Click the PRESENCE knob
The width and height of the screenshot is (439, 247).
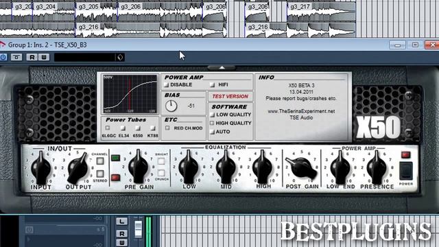[377, 167]
